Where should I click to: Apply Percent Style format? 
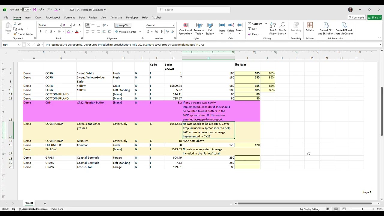click(x=156, y=31)
